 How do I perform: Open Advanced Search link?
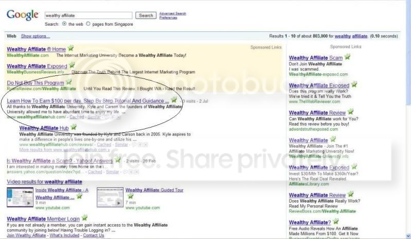coord(172,13)
